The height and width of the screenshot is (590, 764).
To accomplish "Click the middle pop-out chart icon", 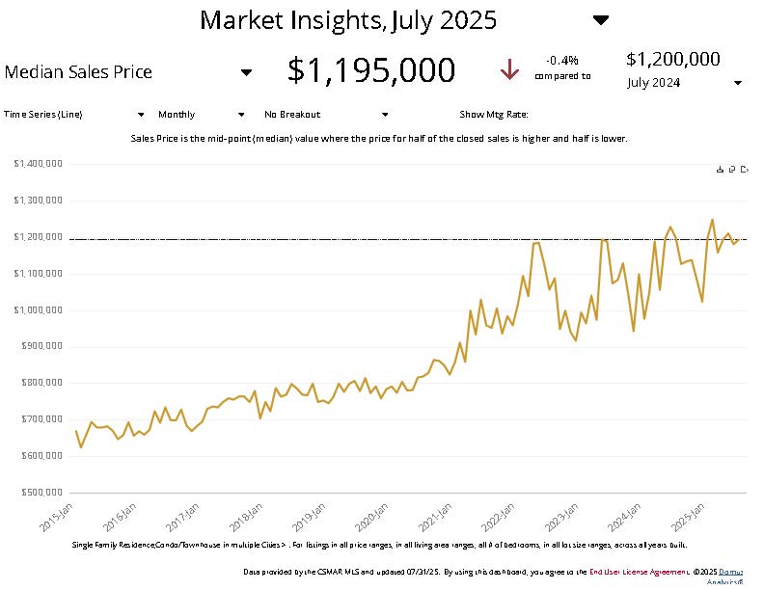I will tap(732, 170).
